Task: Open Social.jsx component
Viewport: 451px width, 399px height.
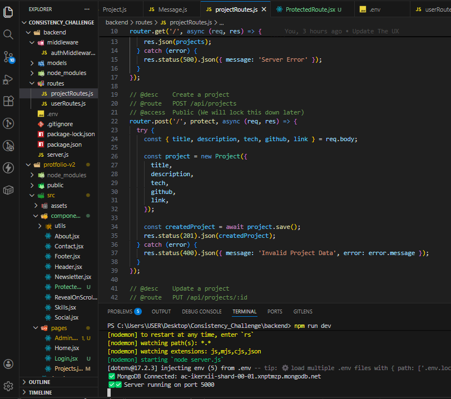Action: point(59,318)
